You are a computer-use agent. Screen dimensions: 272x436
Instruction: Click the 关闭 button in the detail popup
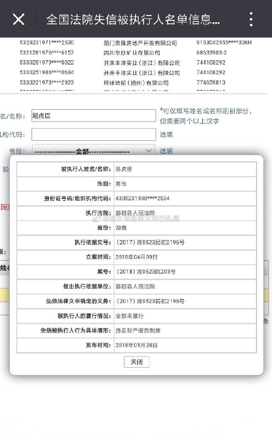tap(137, 362)
